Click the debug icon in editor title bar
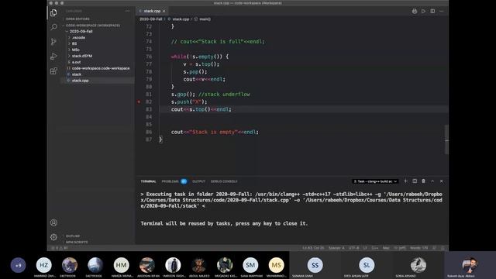496x279 pixels. click(x=415, y=11)
